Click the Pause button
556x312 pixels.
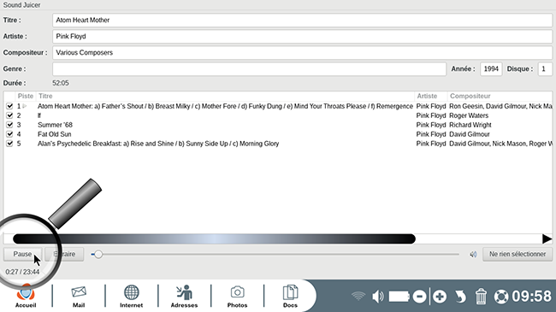coord(23,254)
